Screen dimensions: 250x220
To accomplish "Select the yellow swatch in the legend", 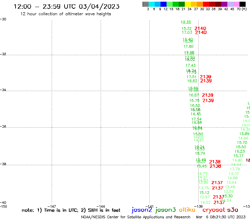I will pos(188,4).
